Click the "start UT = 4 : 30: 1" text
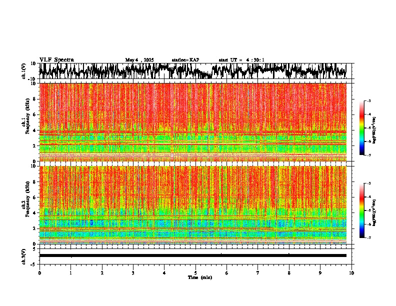 pyautogui.click(x=241, y=60)
